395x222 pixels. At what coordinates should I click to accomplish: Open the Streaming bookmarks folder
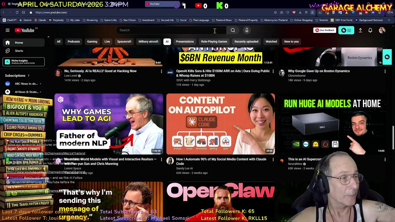point(90,20)
